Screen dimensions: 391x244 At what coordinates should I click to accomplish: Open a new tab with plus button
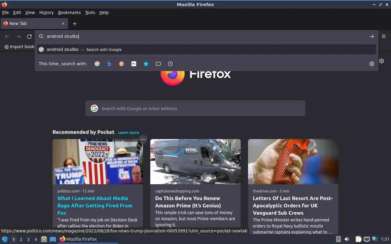tap(75, 23)
